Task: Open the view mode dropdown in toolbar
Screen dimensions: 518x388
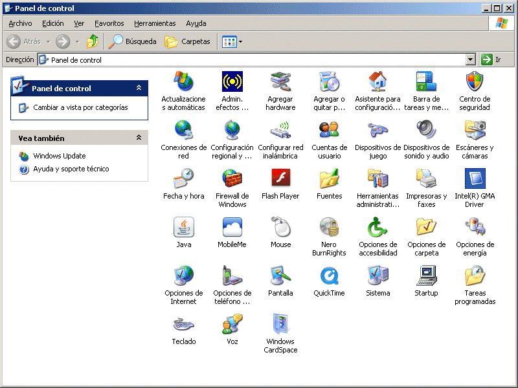Action: pos(241,41)
